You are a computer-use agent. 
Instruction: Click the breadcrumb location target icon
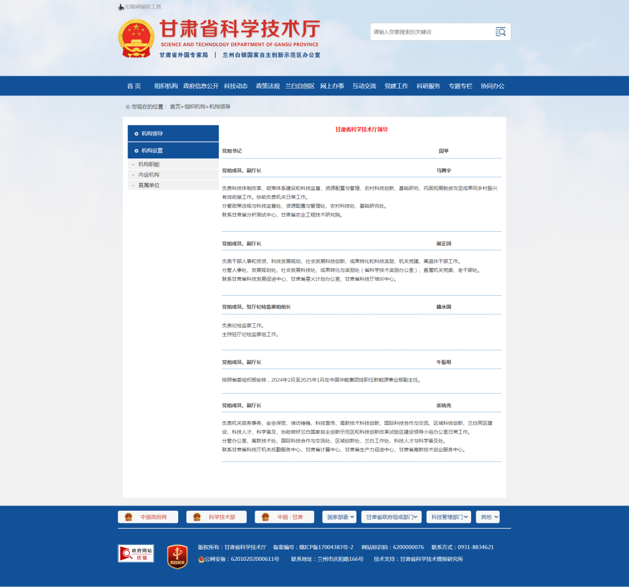tap(128, 107)
